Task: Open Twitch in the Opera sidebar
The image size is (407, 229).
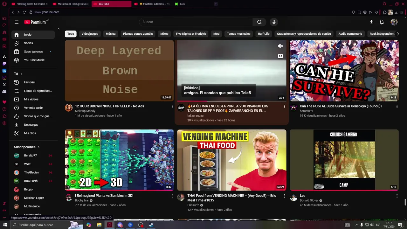Action: [x=4, y=64]
